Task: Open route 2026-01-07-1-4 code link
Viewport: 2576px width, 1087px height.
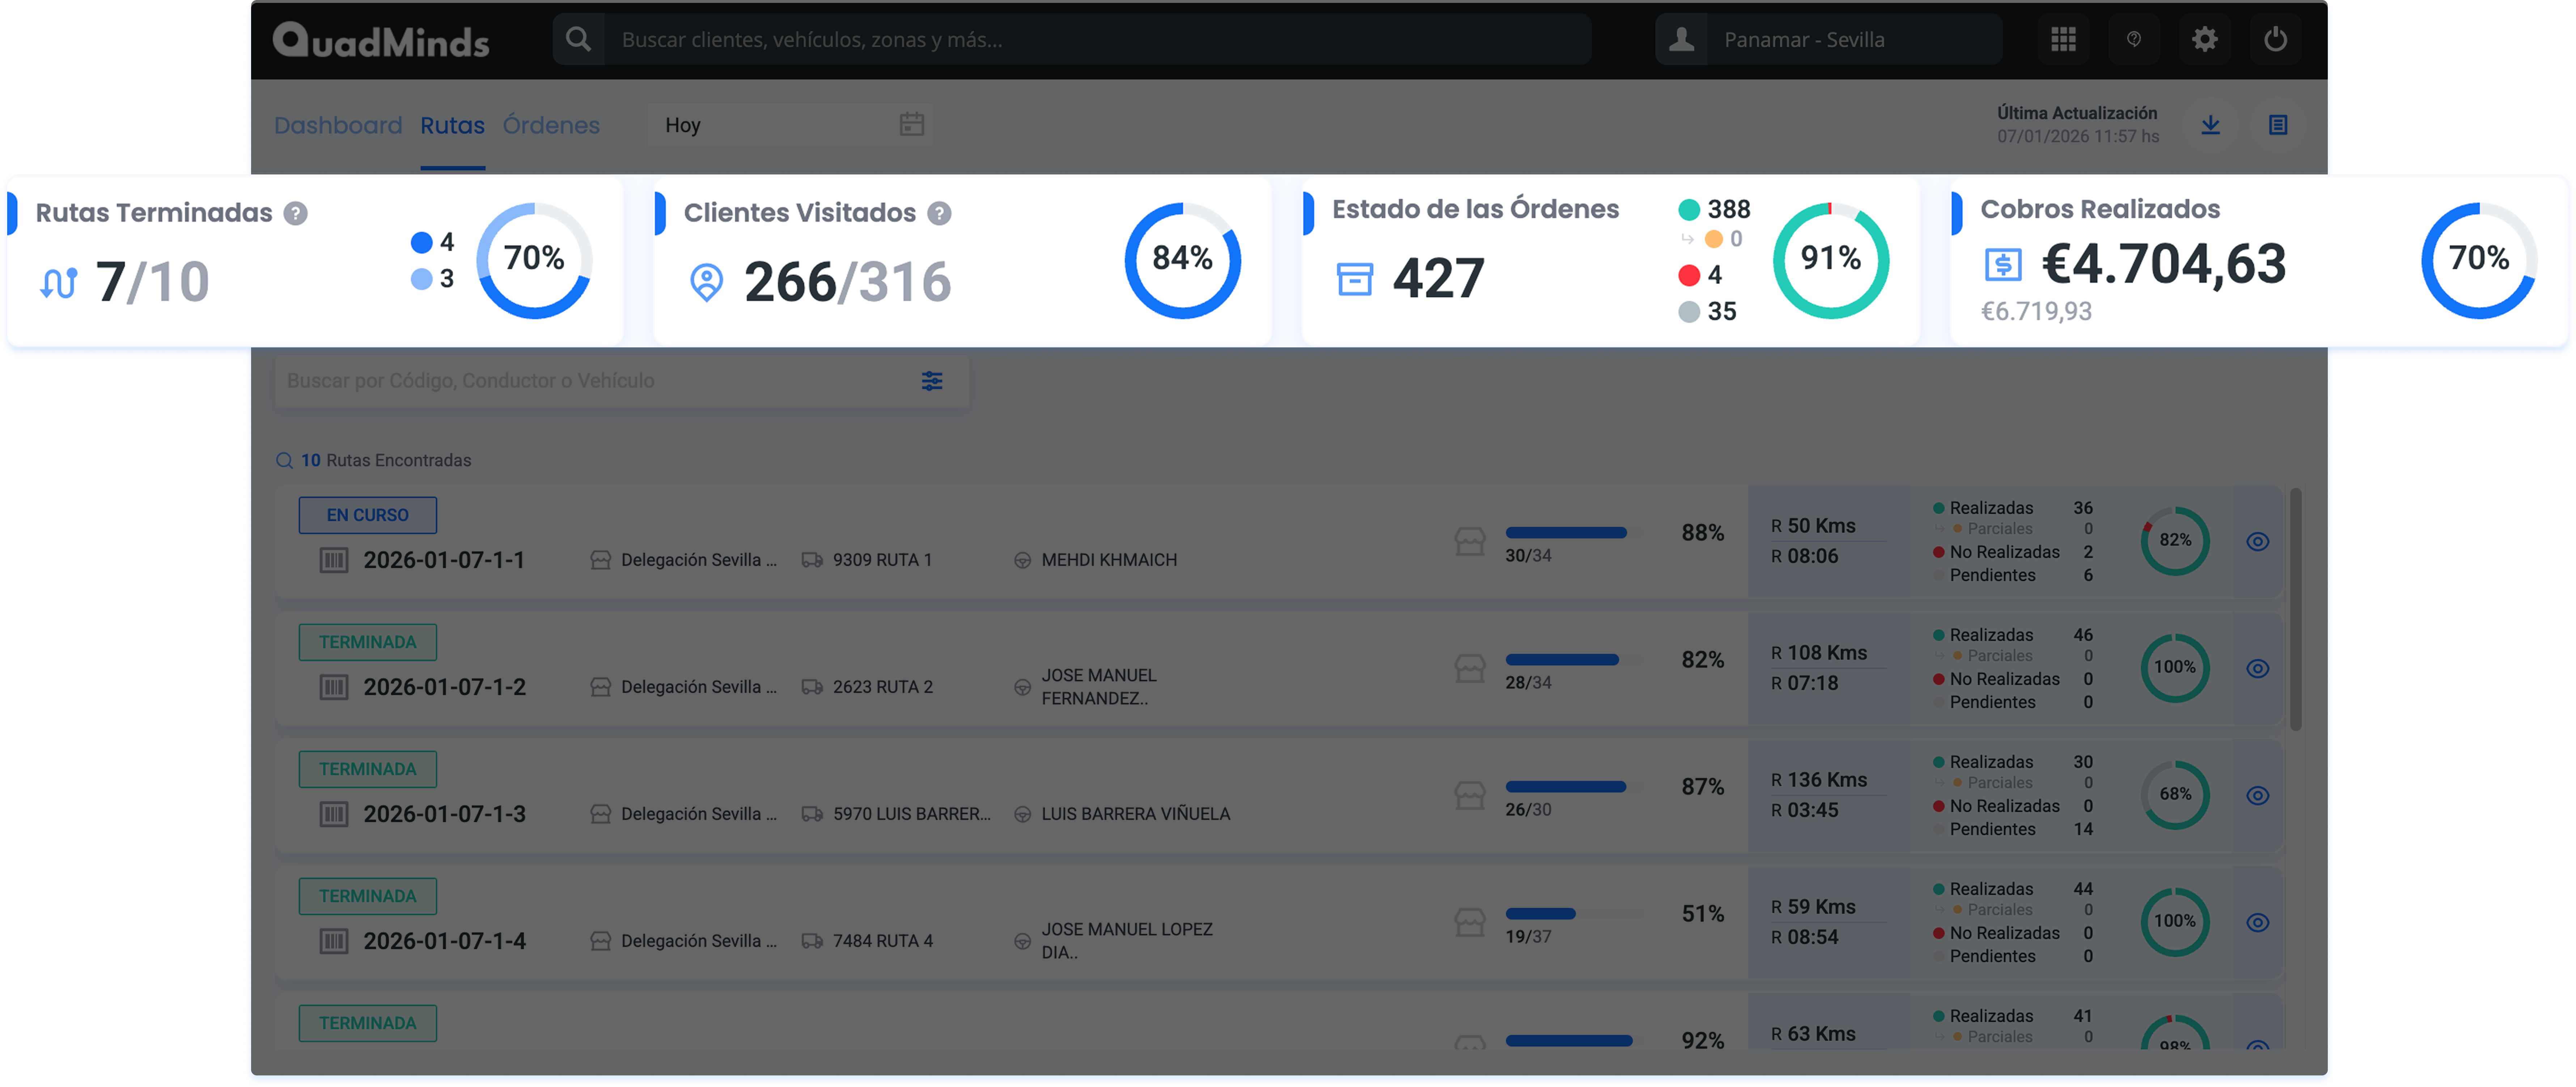Action: [444, 941]
